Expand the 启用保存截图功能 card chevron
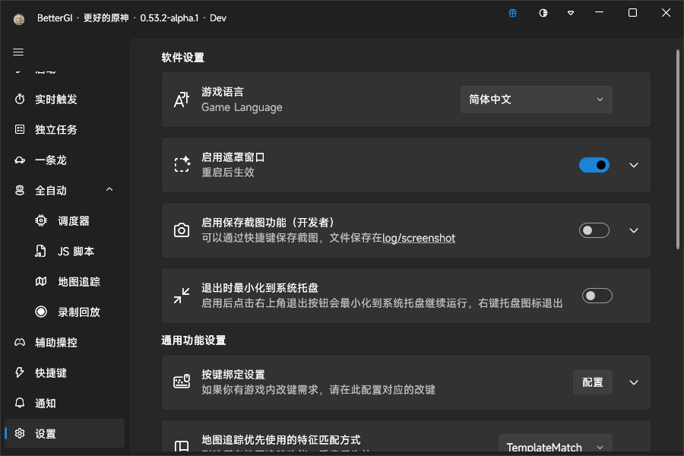The image size is (684, 456). 634,230
